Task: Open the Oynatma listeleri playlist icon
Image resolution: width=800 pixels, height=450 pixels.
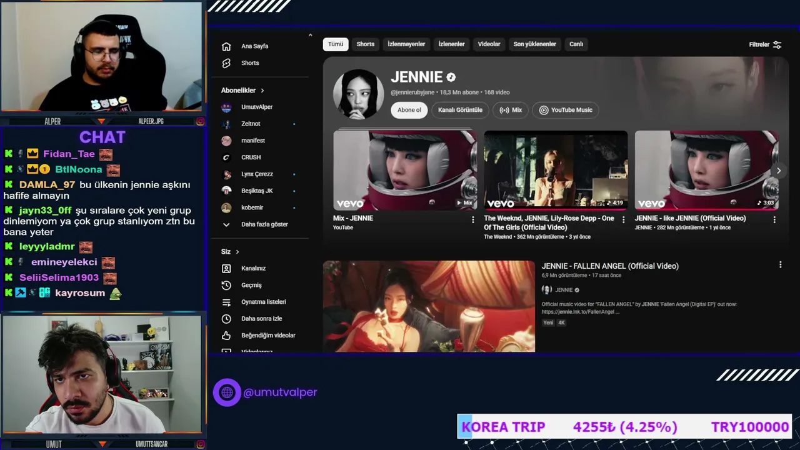Action: click(x=226, y=302)
